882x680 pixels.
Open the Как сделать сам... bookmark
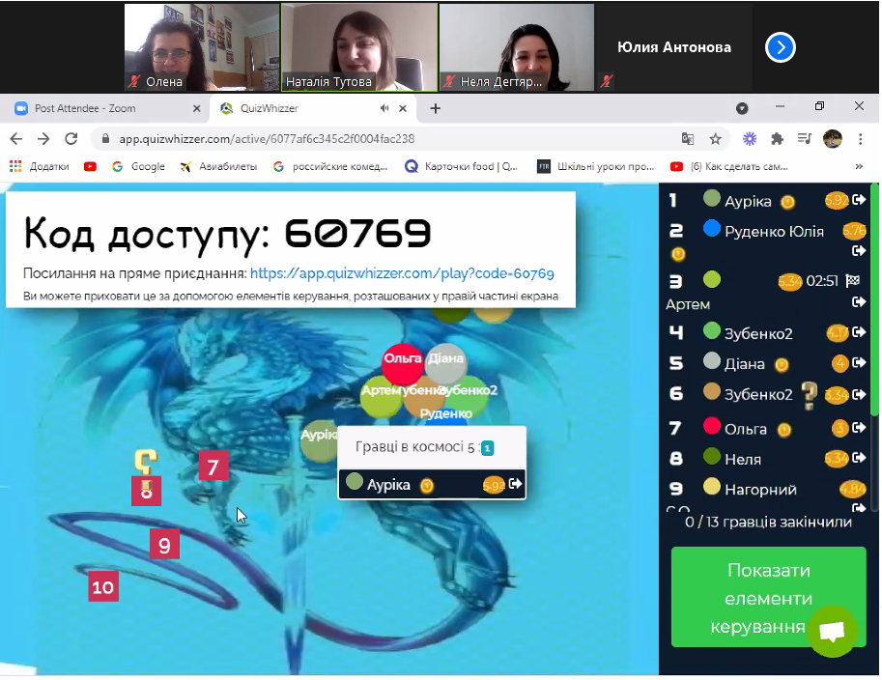pos(729,166)
